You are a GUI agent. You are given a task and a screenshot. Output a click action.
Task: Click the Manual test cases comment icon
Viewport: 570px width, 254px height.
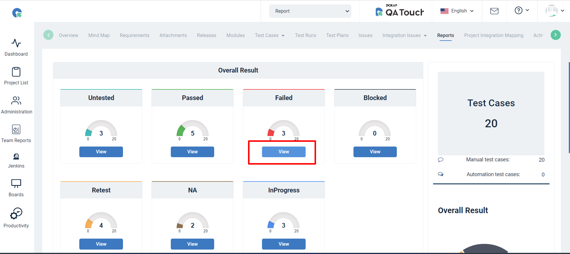440,160
